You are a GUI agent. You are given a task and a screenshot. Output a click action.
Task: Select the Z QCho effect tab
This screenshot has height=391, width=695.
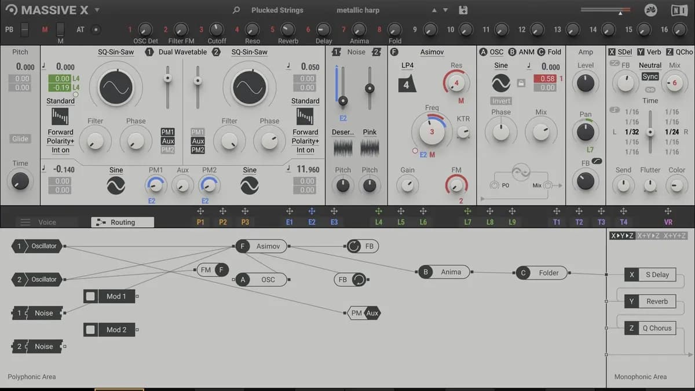coord(679,52)
